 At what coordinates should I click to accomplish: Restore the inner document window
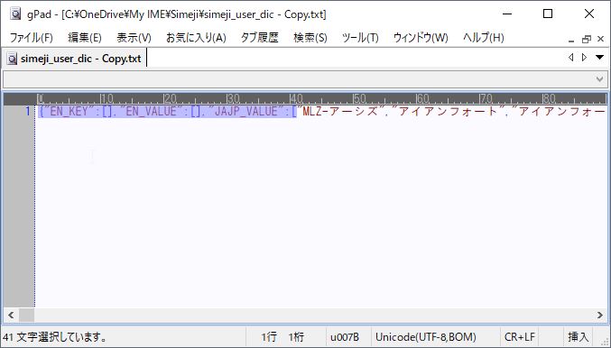[586, 40]
